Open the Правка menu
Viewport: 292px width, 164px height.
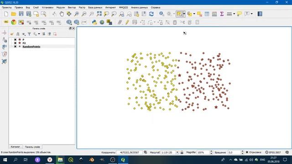coord(19,7)
